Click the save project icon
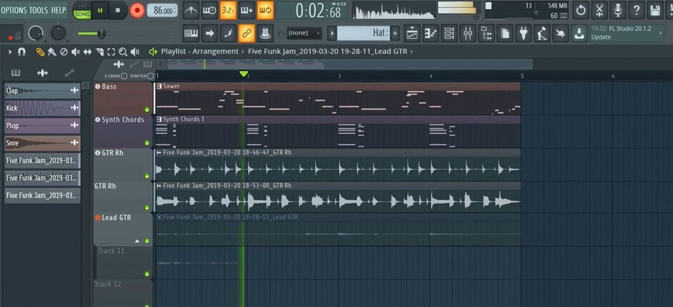 click(655, 10)
